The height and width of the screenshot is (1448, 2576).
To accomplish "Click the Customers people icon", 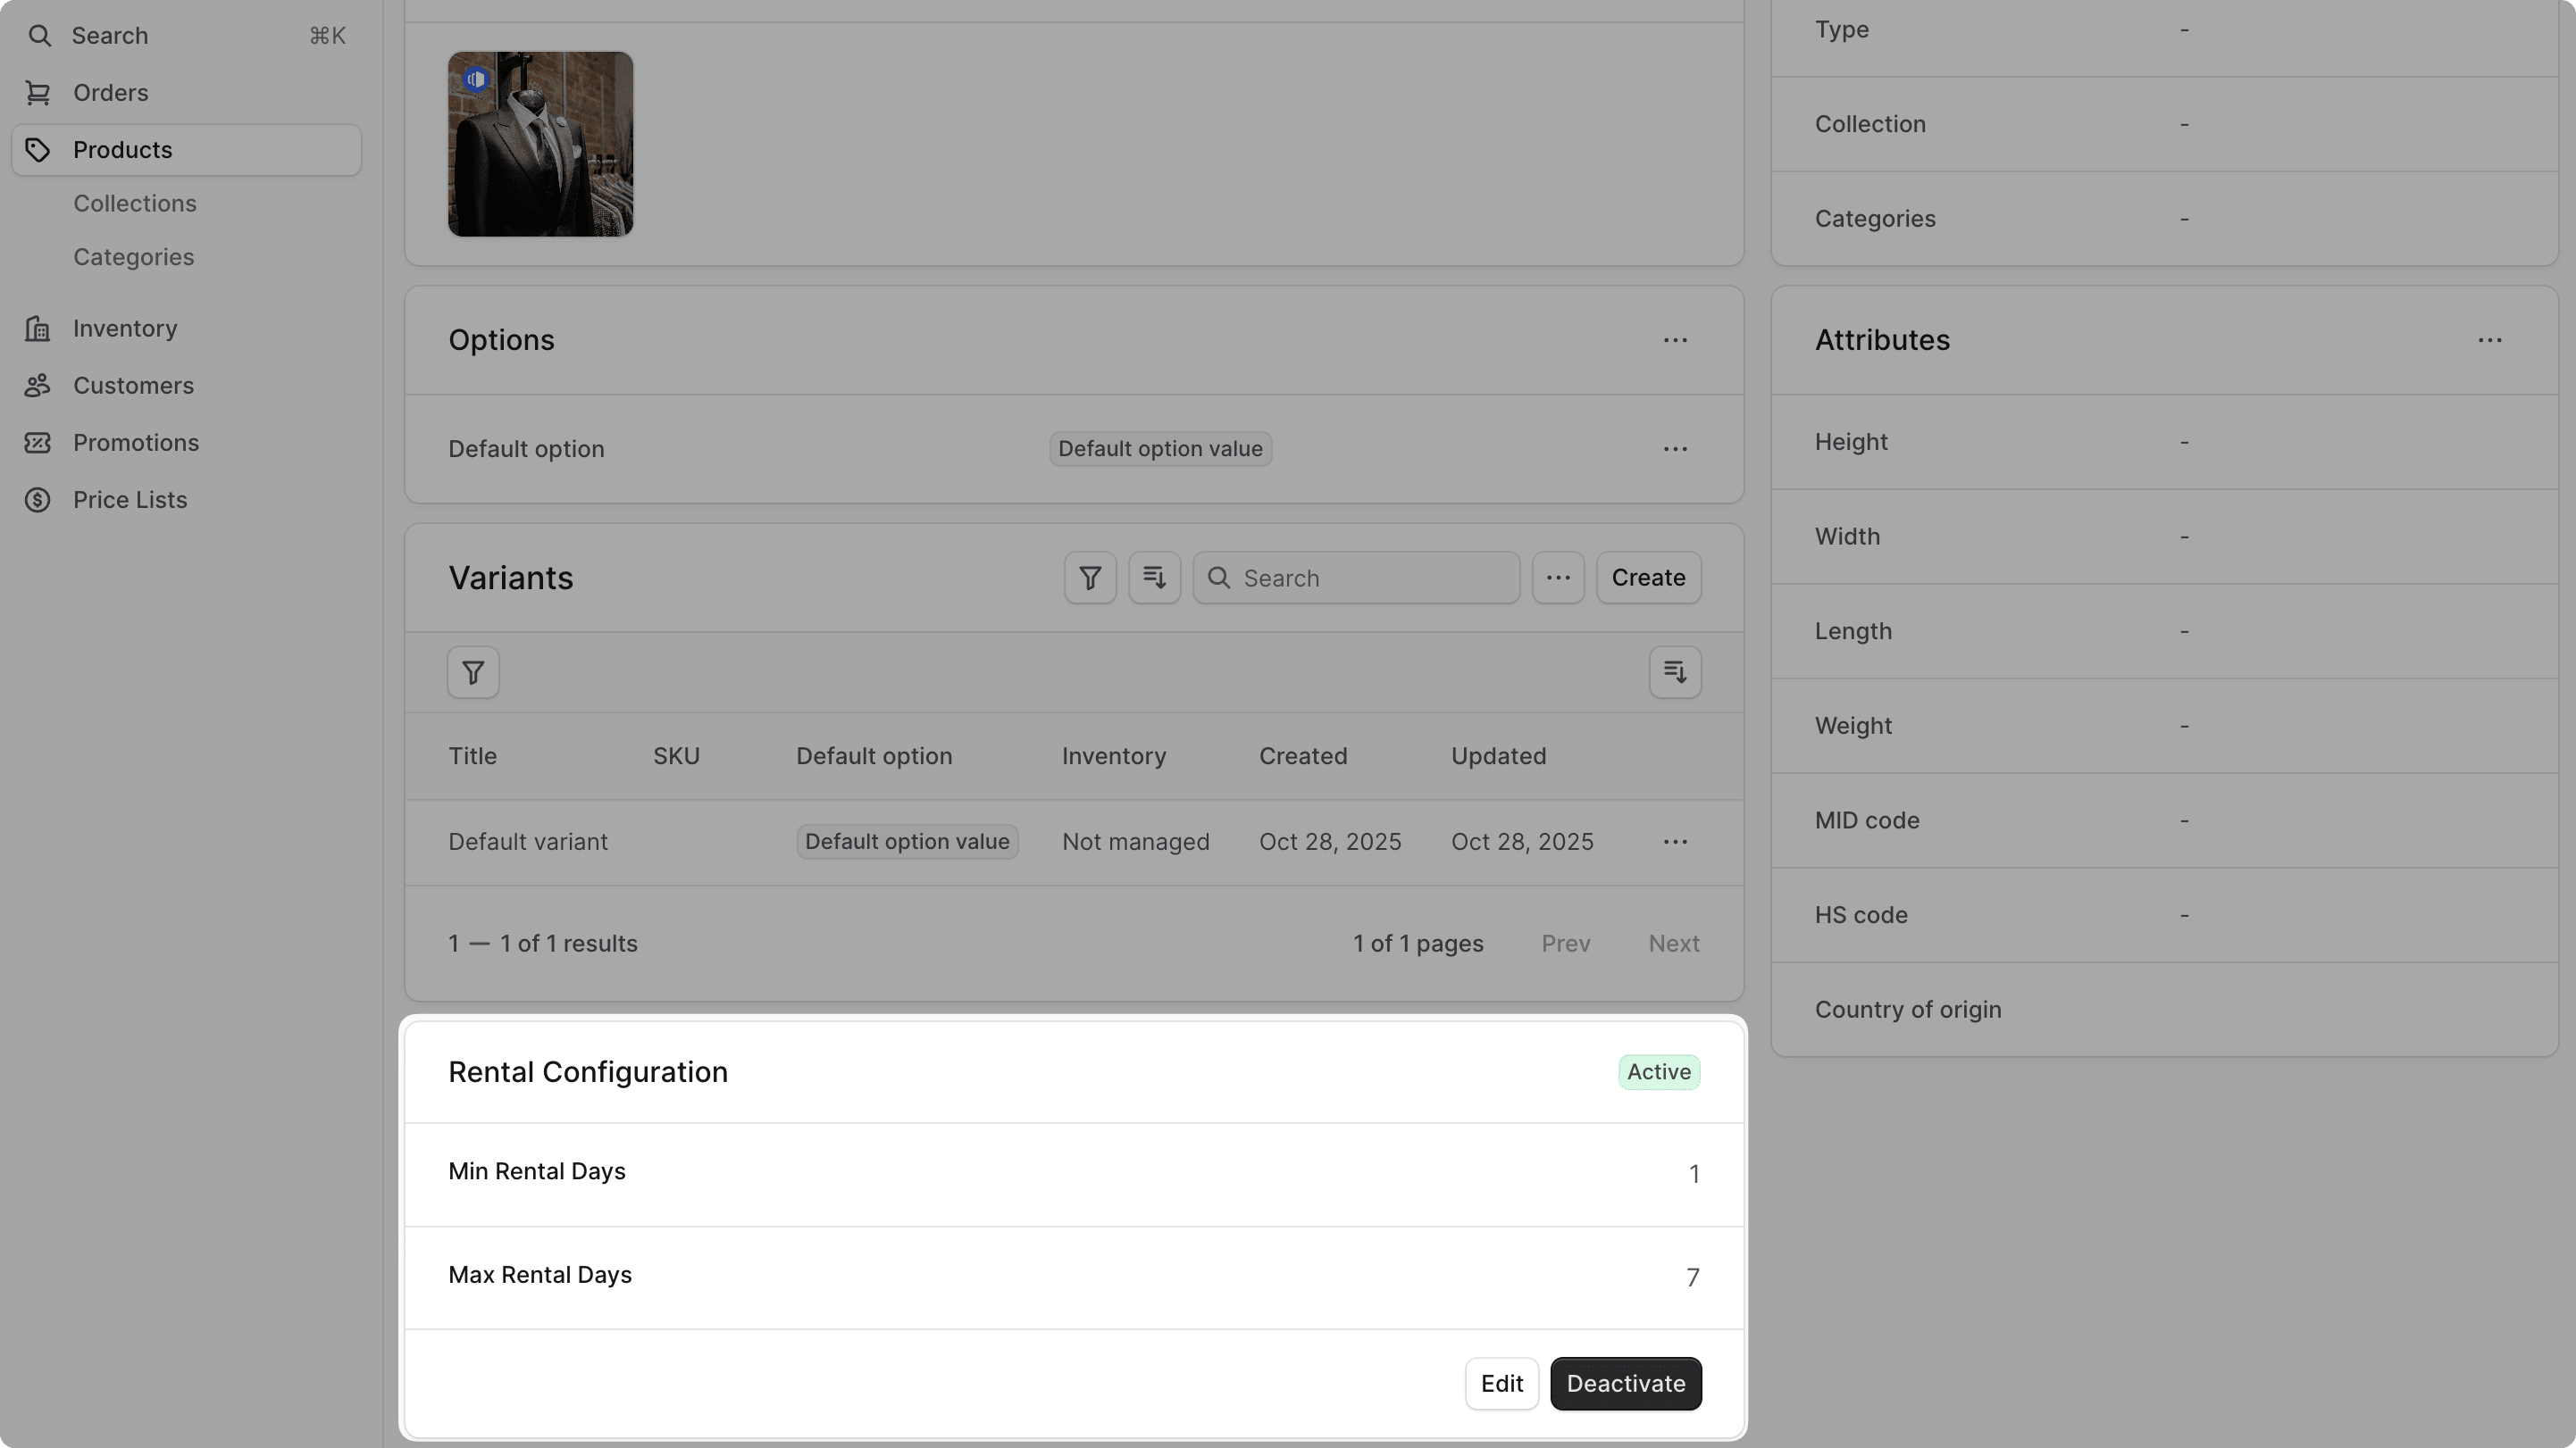I will [x=38, y=385].
